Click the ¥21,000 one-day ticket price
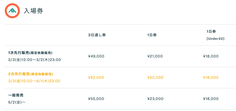Viewport: 236px width, 111px height. [155, 56]
